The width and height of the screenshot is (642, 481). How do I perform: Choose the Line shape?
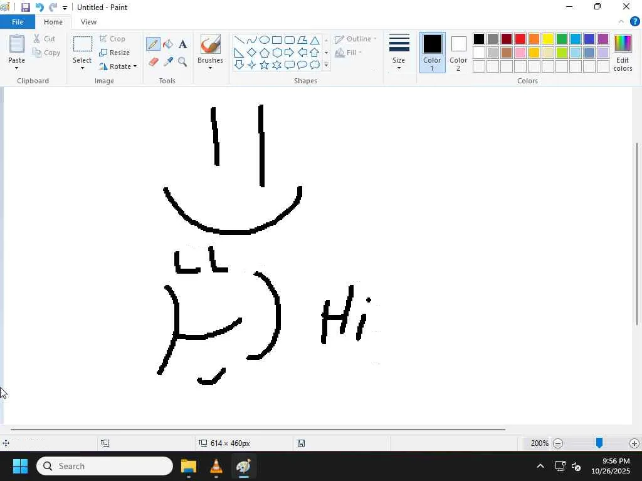tap(239, 39)
